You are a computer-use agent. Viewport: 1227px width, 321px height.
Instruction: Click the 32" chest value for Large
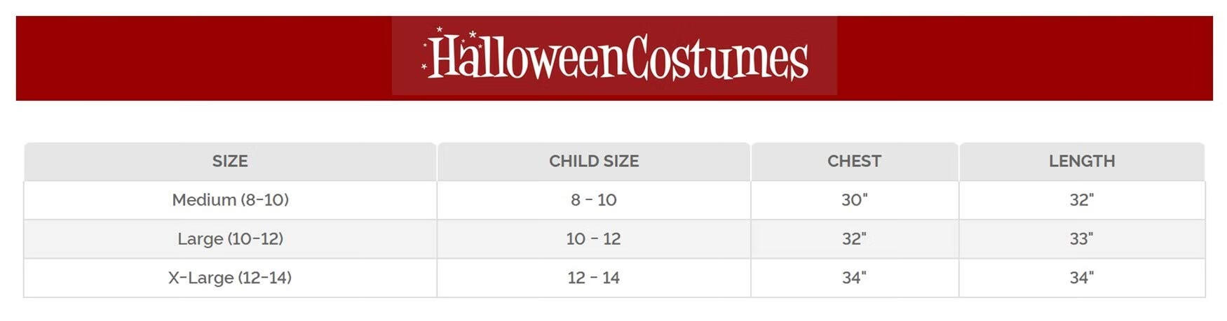(854, 239)
